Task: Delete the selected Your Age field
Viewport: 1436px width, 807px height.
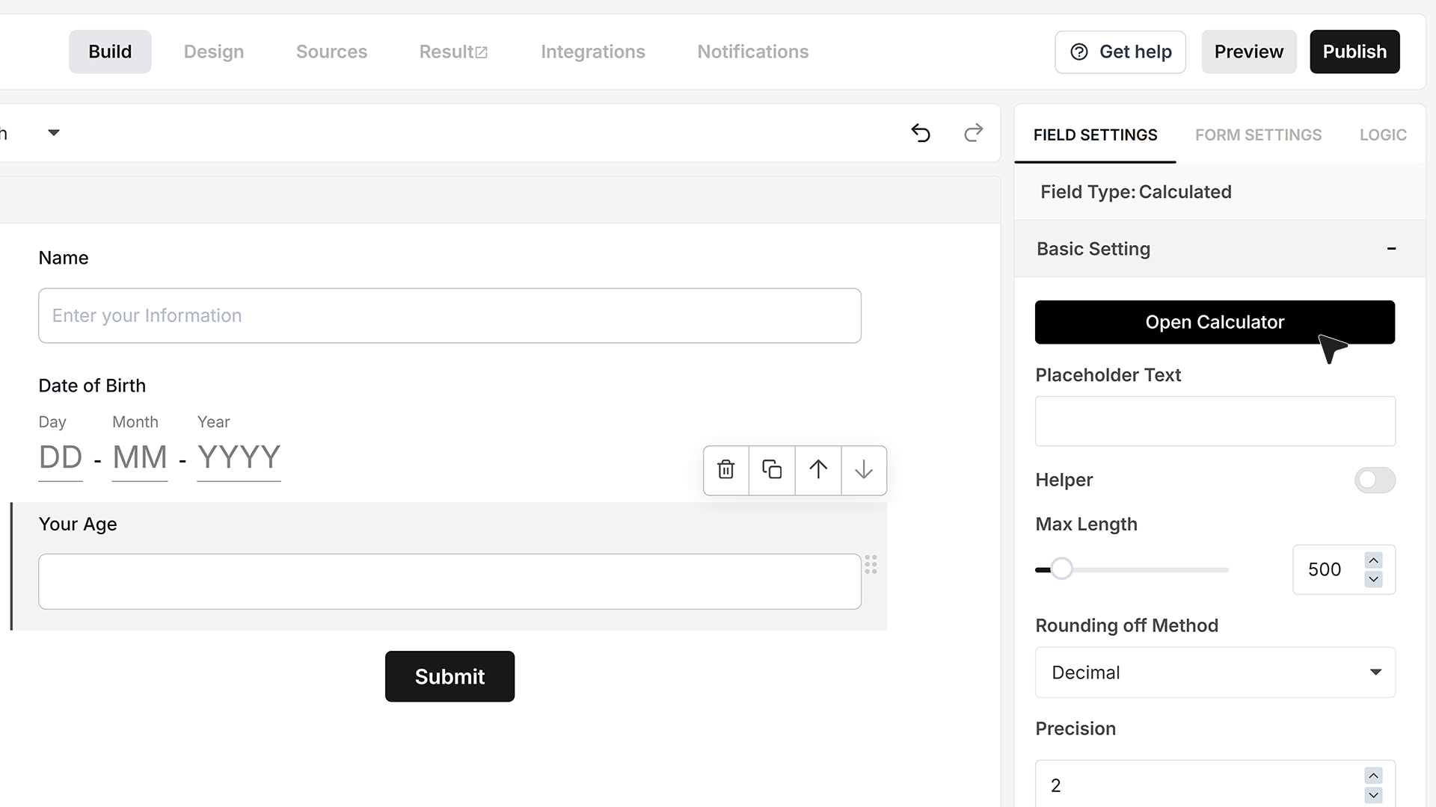Action: pos(725,470)
